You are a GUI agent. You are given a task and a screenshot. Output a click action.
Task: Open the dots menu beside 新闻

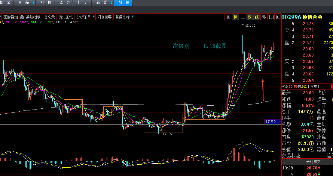click(x=112, y=2)
